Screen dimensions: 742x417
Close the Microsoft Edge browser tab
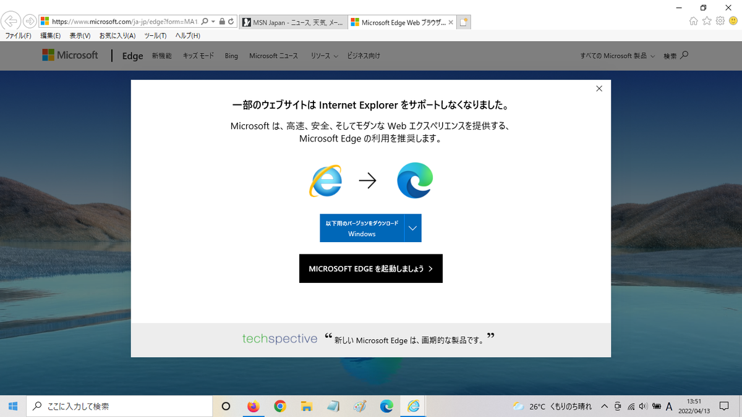(x=450, y=22)
